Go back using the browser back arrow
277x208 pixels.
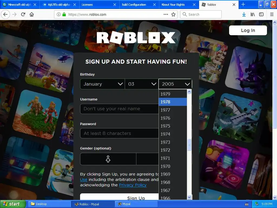coord(5,14)
